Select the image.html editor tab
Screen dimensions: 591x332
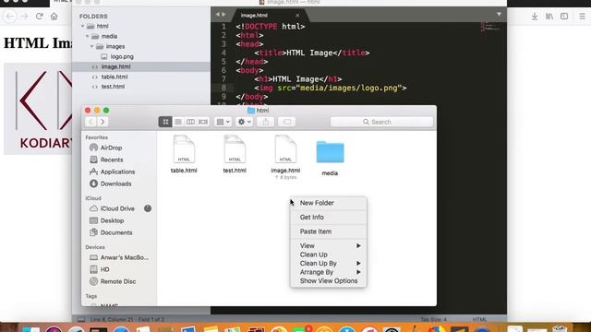255,16
